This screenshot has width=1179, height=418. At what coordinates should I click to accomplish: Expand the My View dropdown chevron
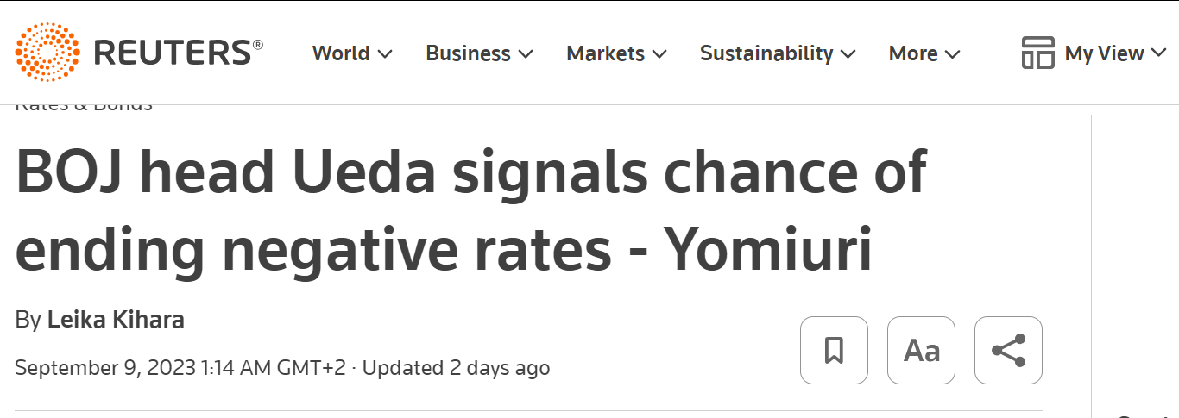(x=1157, y=54)
